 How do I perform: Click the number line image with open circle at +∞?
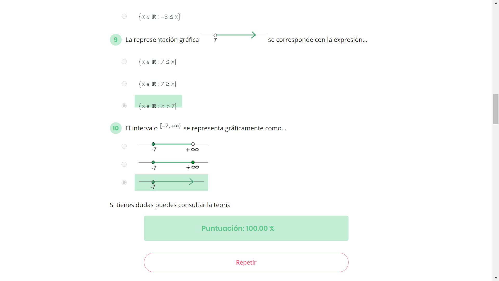173,146
